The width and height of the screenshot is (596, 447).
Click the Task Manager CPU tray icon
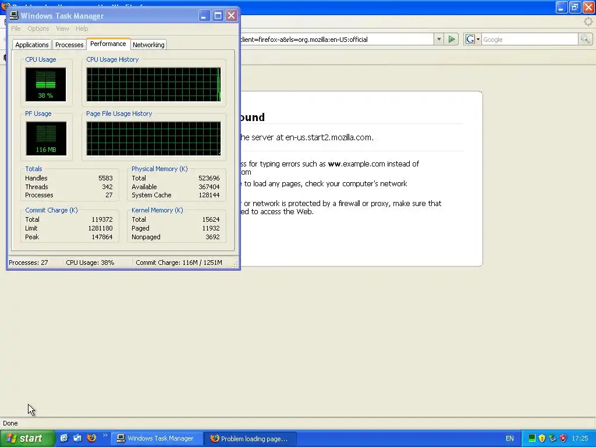coord(532,438)
